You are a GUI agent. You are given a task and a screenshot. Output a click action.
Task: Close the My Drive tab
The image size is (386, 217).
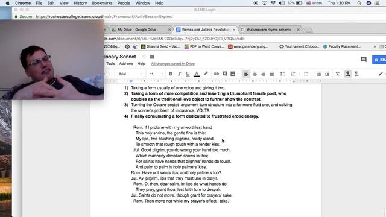point(169,30)
